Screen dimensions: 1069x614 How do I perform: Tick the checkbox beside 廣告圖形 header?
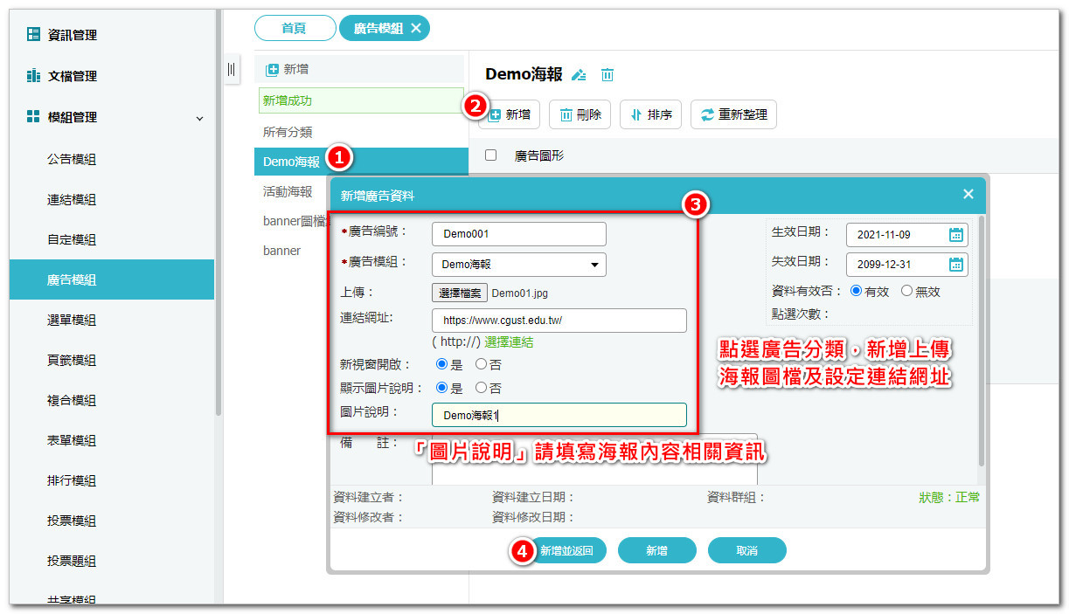click(491, 155)
